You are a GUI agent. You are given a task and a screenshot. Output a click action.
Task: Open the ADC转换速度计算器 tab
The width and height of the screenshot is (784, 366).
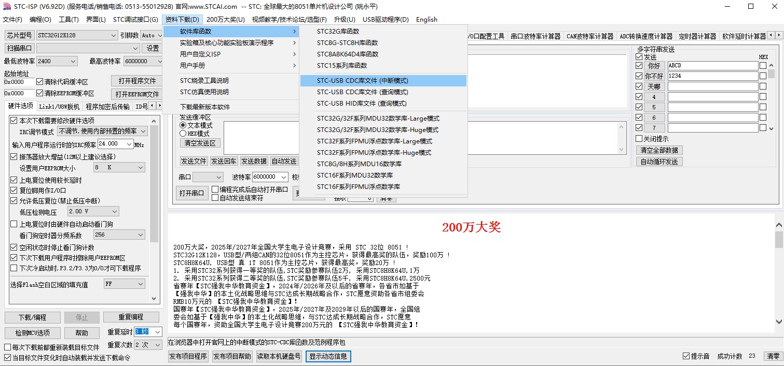click(x=646, y=36)
